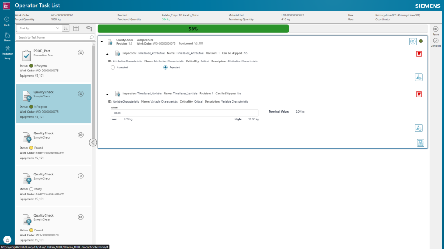Select the Rejected radio button
Image resolution: width=444 pixels, height=249 pixels.
(165, 68)
